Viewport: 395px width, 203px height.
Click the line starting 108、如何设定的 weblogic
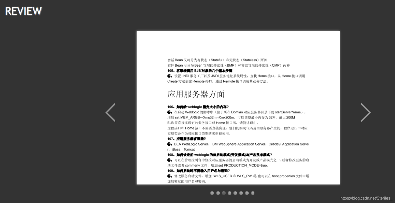click(220, 155)
